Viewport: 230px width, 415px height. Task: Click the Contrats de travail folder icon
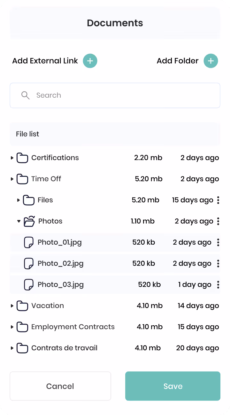[22, 348]
